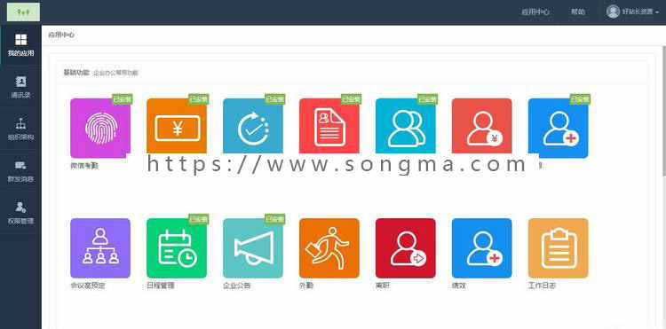Open 群发消息 in the sidebar
Viewport: 666px width, 329px height.
20,171
